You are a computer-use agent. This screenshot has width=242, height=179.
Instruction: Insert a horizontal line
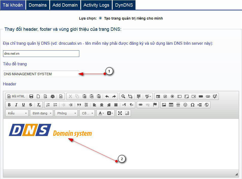pyautogui.click(x=178, y=105)
